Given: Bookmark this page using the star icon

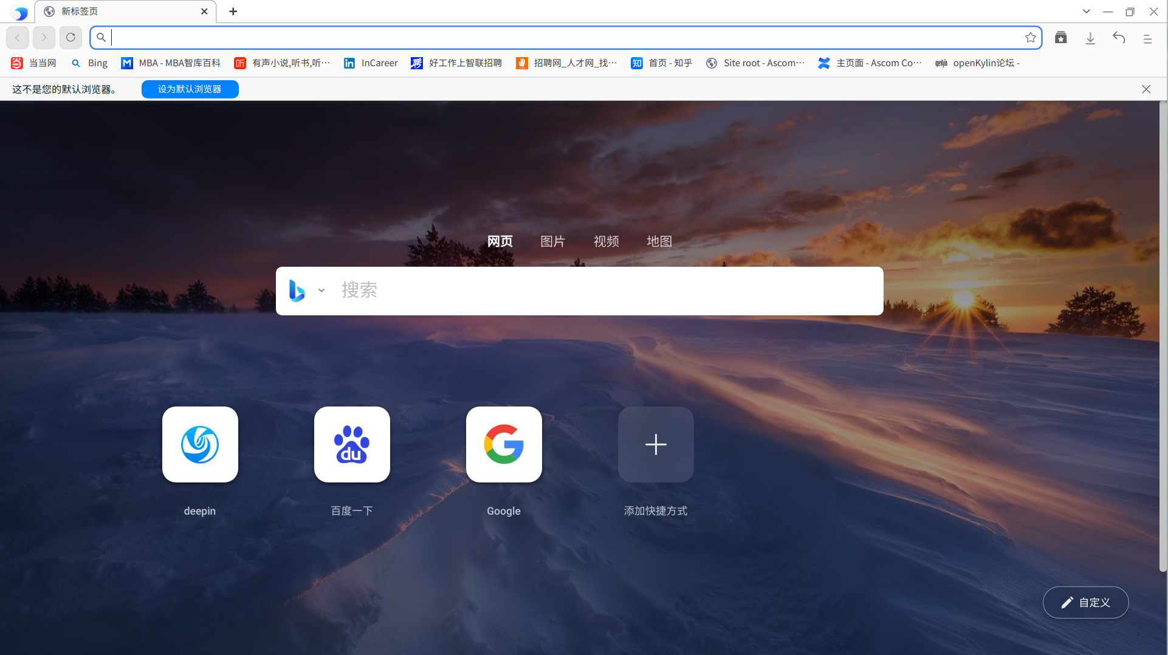Looking at the screenshot, I should 1030,37.
